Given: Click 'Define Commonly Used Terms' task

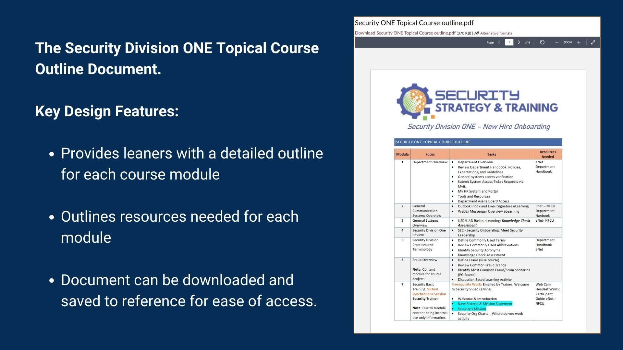Looking at the screenshot, I should [x=482, y=240].
